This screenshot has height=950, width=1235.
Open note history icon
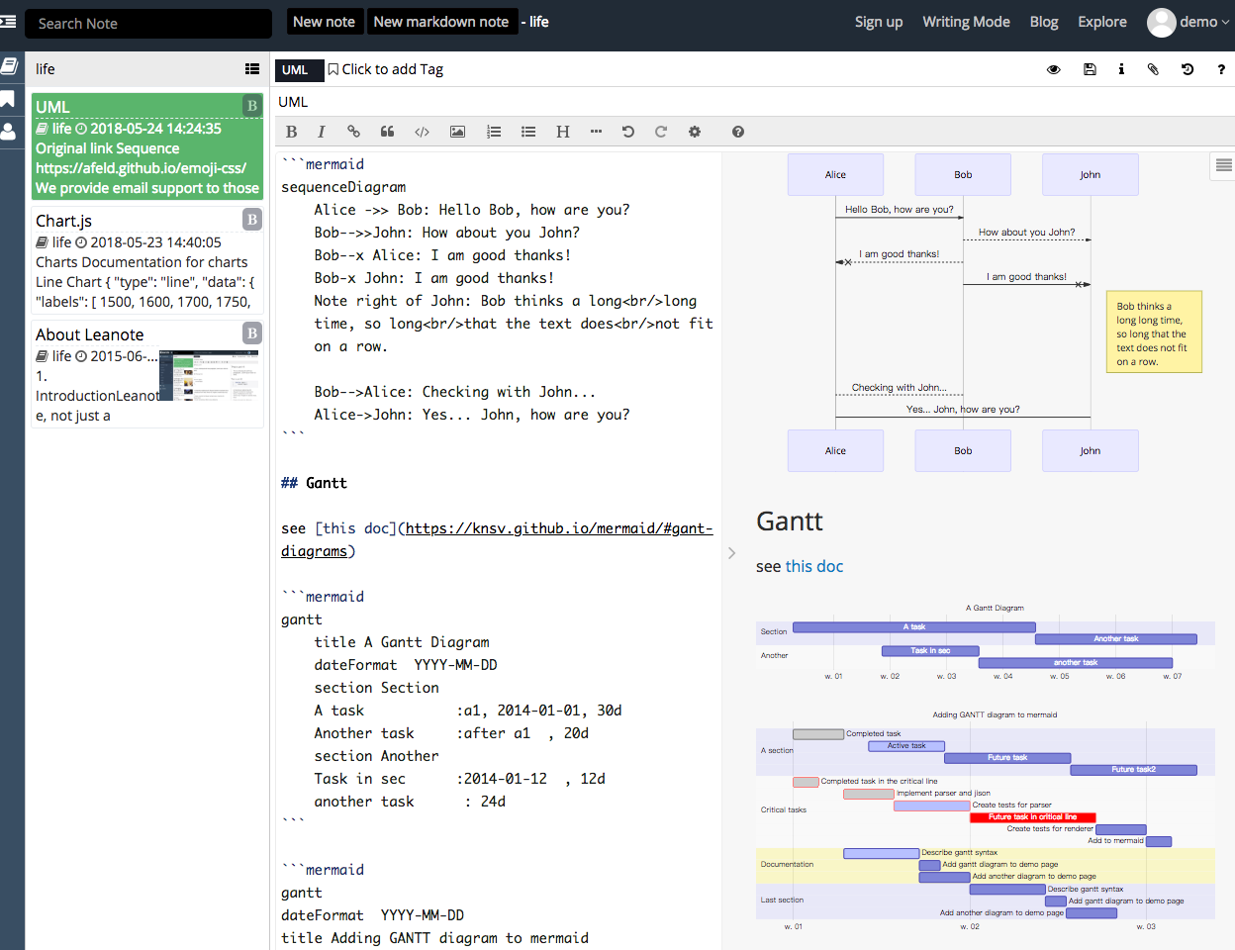pos(1187,69)
